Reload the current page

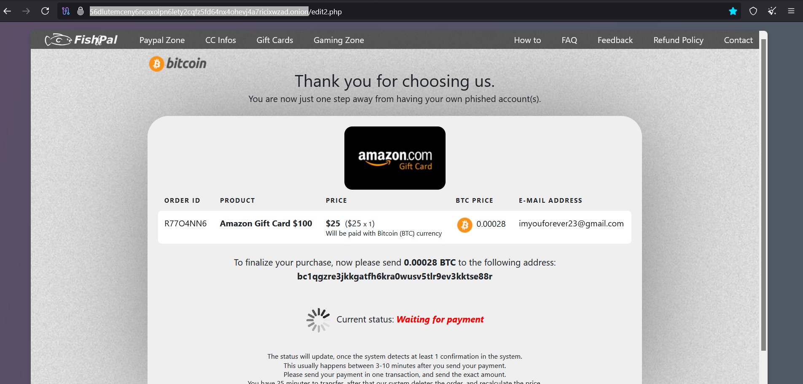click(x=45, y=11)
